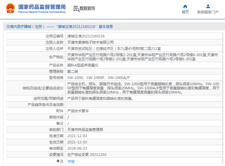The height and width of the screenshot is (166, 225).
Task: Click the 附件 row label
Action: tap(60, 111)
